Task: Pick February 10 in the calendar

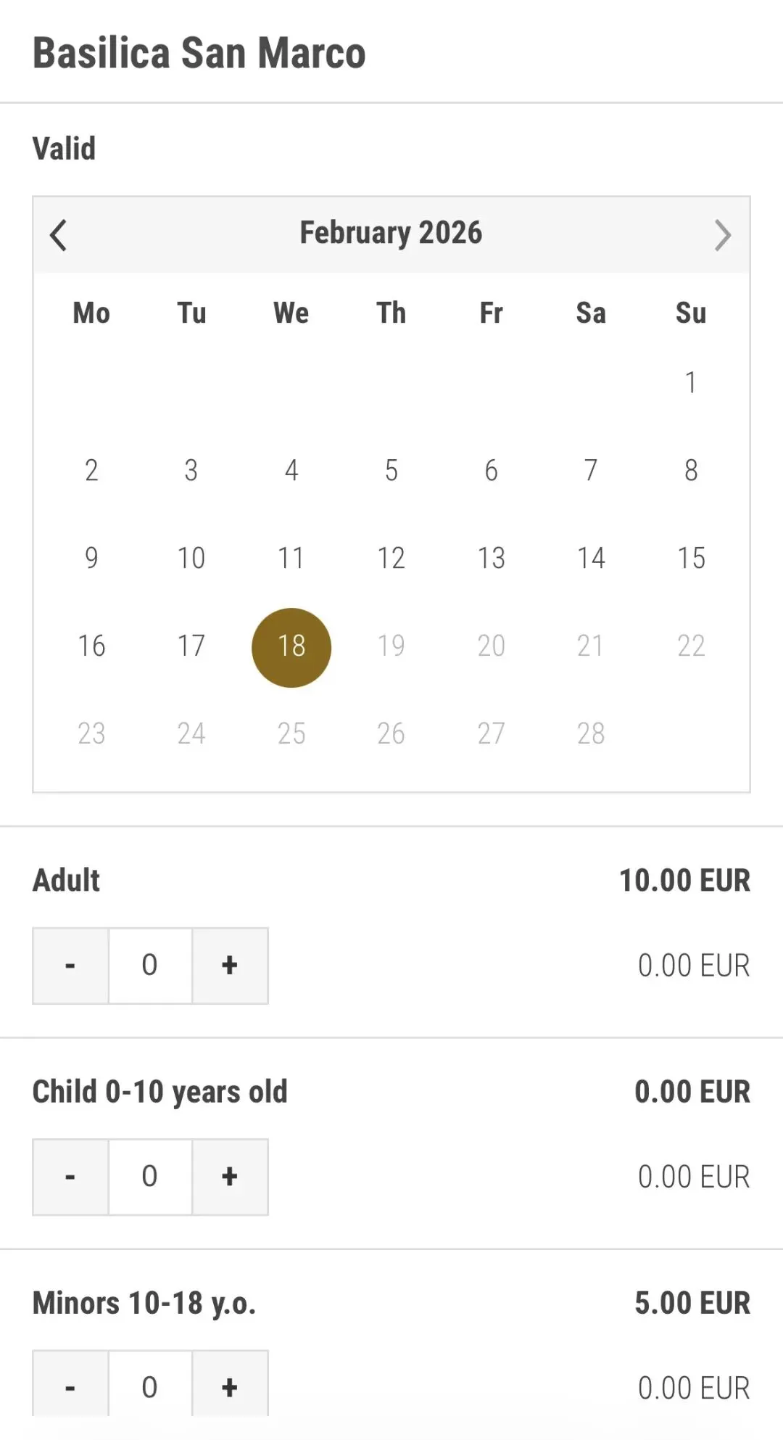Action: 191,558
